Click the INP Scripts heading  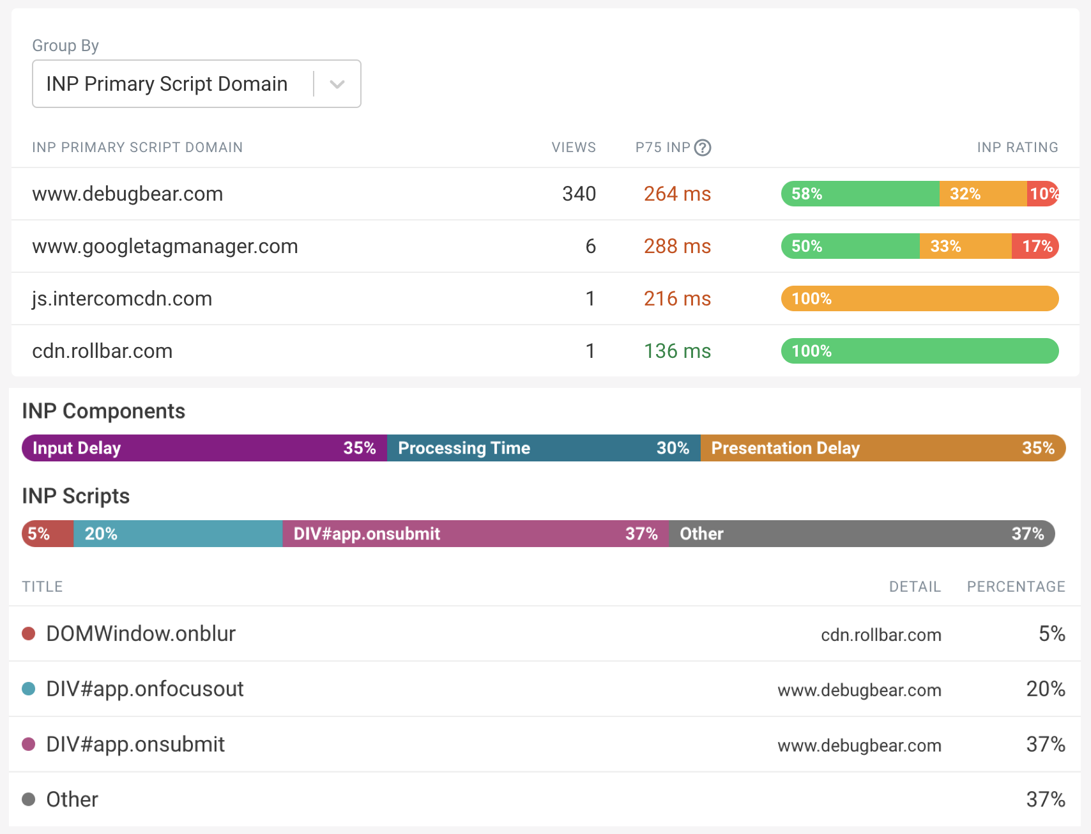click(75, 496)
